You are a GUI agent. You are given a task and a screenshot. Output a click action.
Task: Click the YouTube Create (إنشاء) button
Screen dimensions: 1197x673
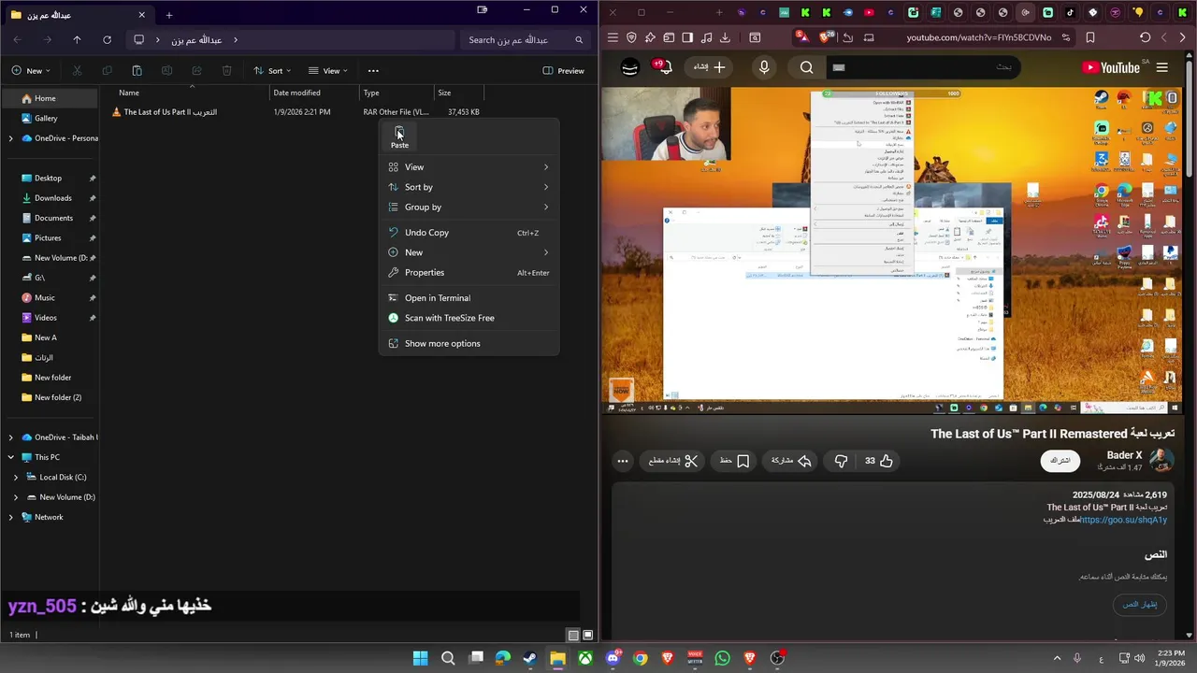[x=710, y=67]
